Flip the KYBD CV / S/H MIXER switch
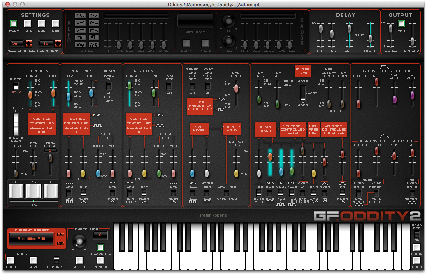This screenshot has height=275, width=427. pyautogui.click(x=302, y=192)
